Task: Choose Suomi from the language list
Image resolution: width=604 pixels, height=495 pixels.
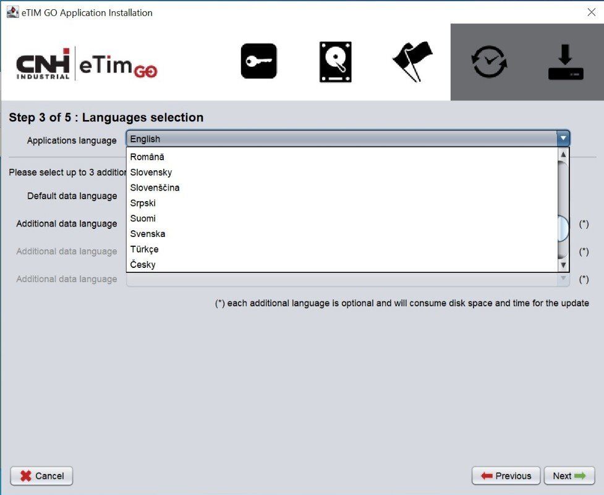Action: coord(342,218)
